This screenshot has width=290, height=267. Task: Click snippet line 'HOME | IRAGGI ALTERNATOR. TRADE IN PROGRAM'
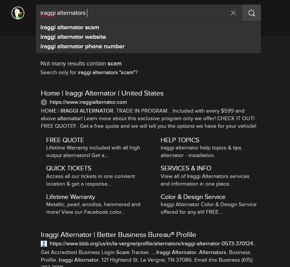click(105, 111)
